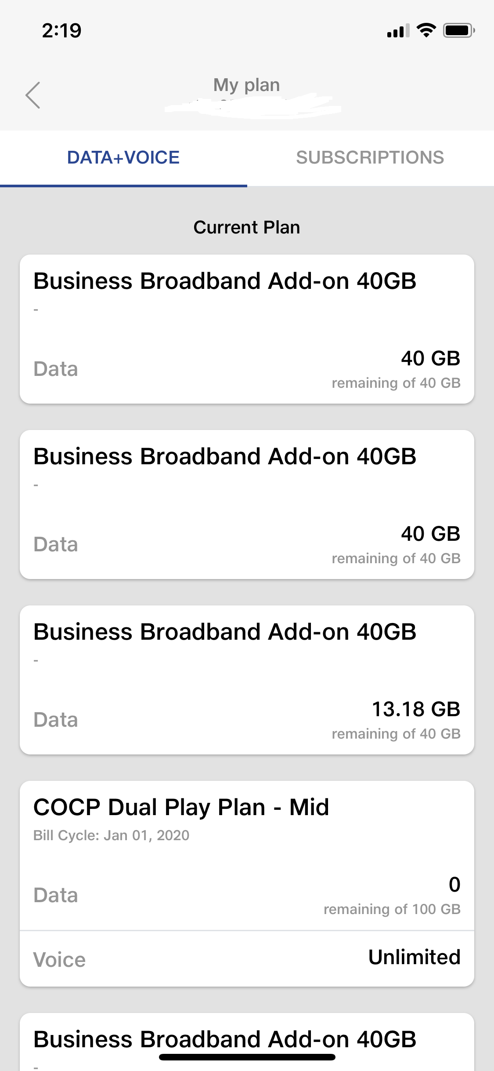Open the second Business Broadband Add-on 40GB card
The height and width of the screenshot is (1071, 494).
coord(247,504)
